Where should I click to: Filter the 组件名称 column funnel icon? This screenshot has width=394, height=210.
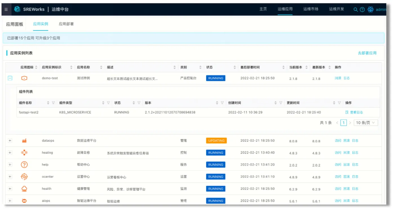point(53,103)
